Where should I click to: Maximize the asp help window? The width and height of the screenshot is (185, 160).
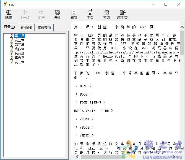tap(166, 4)
